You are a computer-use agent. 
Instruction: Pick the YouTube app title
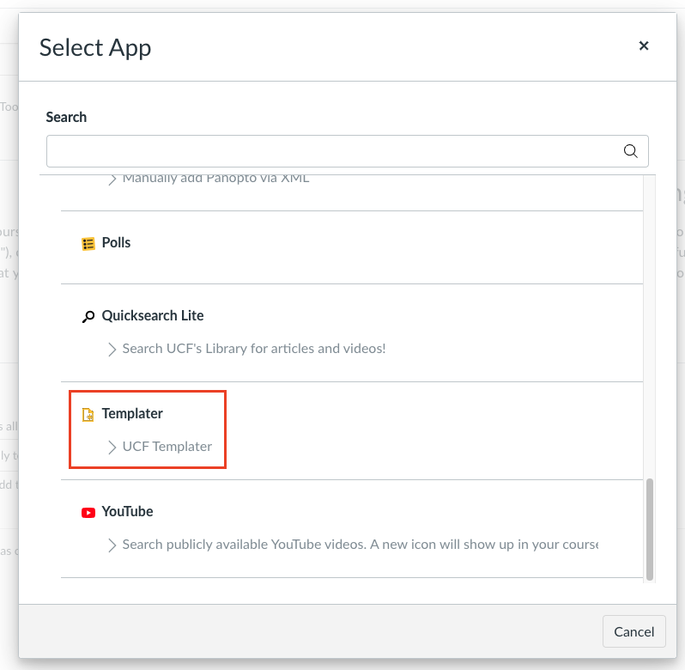127,511
